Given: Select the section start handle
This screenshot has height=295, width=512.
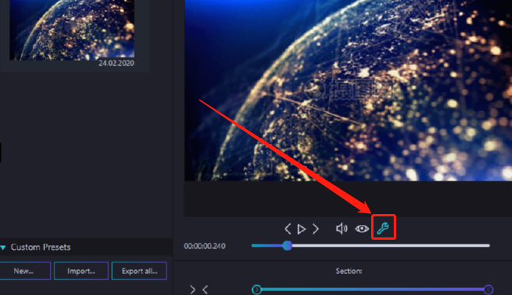Looking at the screenshot, I should coord(257,290).
